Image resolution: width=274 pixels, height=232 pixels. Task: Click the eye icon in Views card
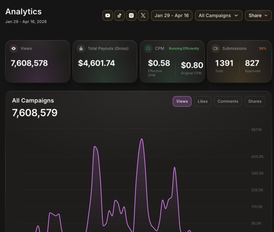pyautogui.click(x=14, y=49)
